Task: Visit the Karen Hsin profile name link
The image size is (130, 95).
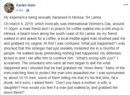Action: click(26, 5)
